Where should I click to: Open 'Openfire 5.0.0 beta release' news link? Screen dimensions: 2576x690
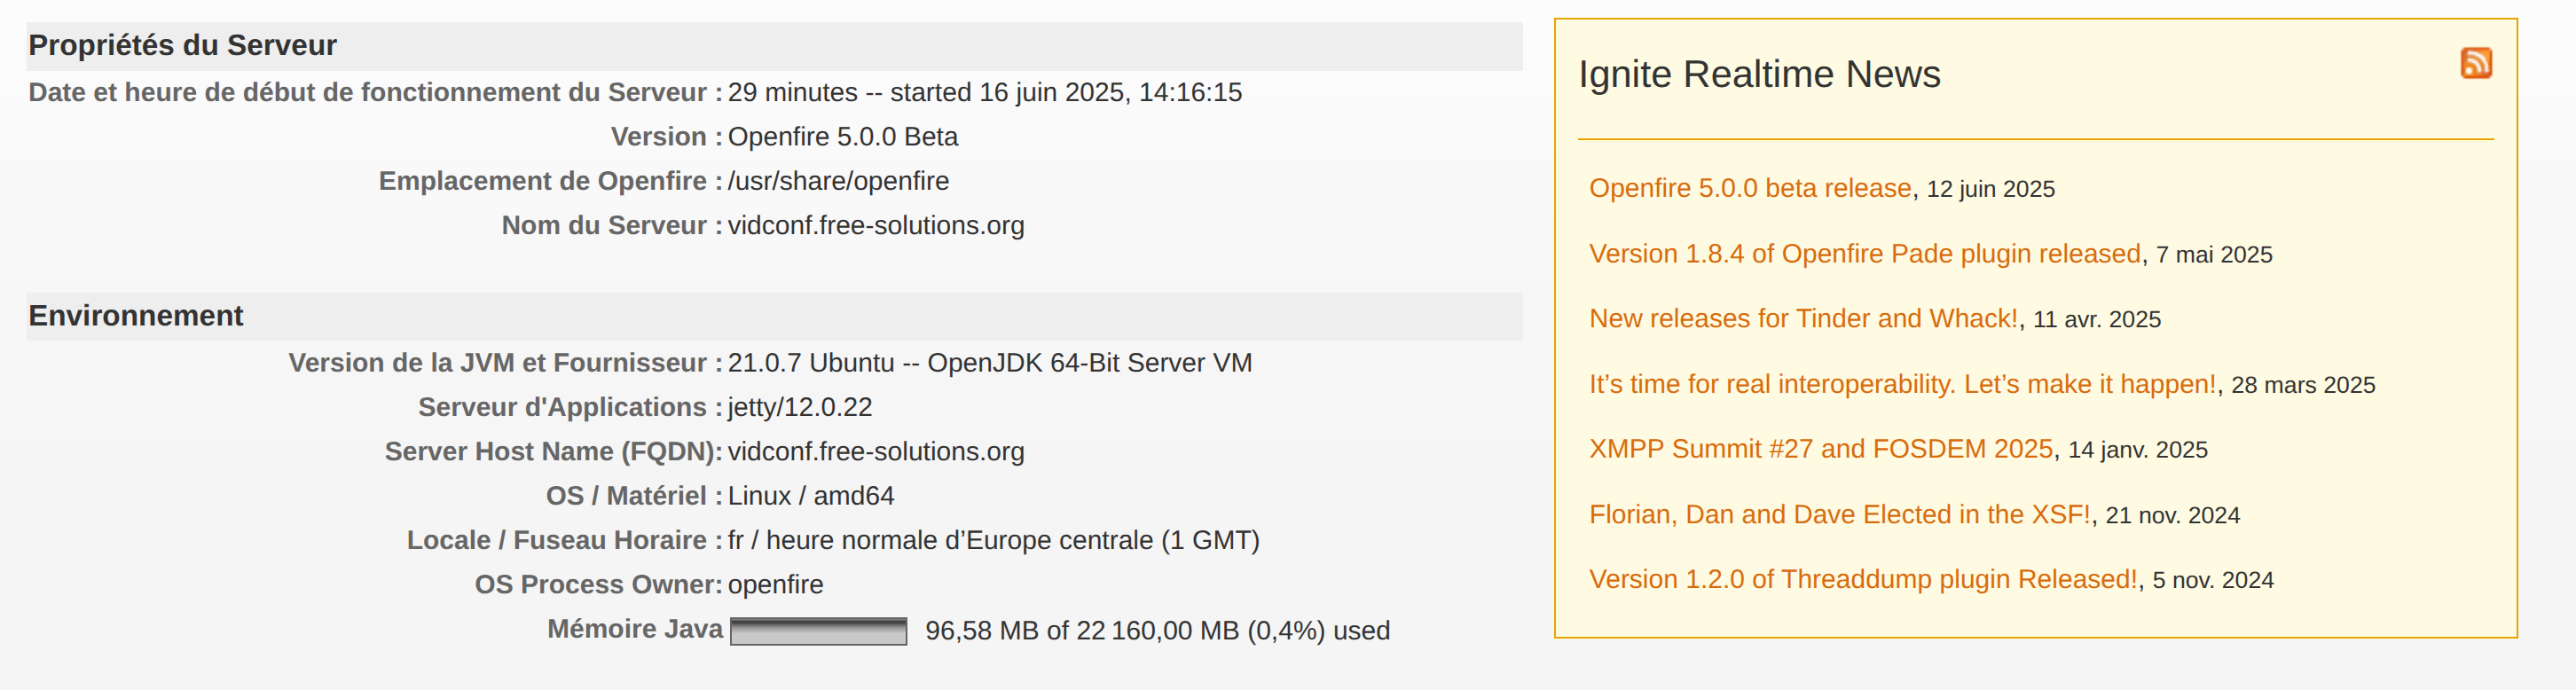click(1750, 188)
